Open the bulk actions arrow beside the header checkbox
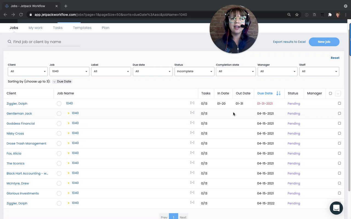 pyautogui.click(x=338, y=94)
